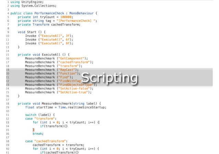
Task: Click the MeasureBenchmark ("transform") call
Action: coord(54,66)
